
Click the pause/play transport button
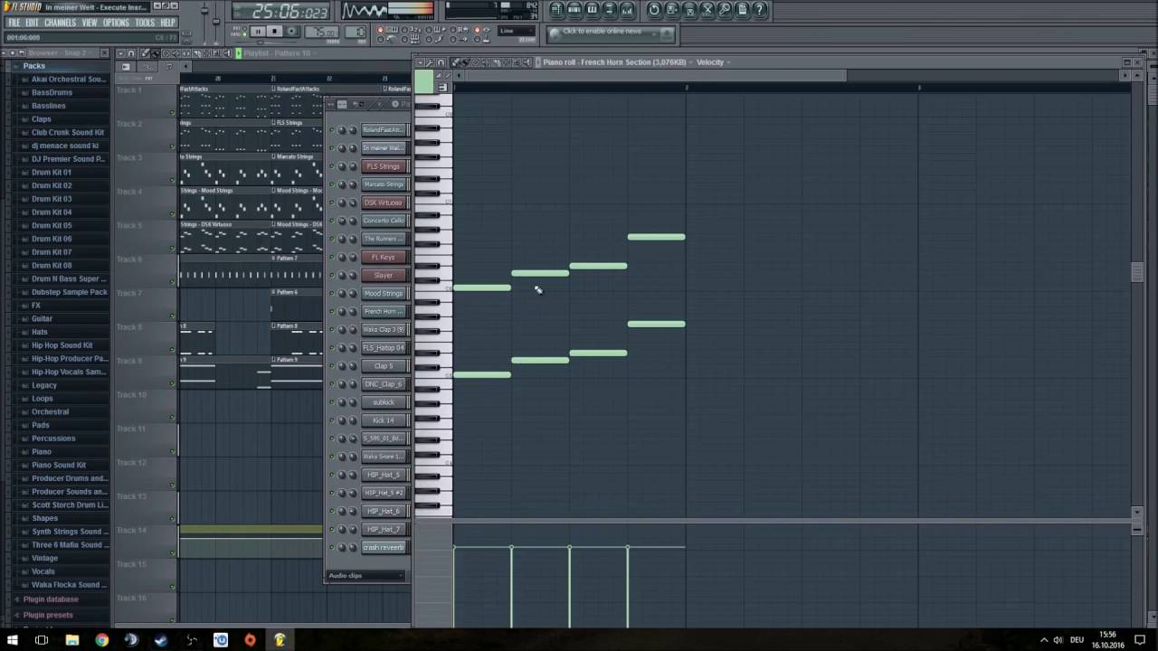258,32
